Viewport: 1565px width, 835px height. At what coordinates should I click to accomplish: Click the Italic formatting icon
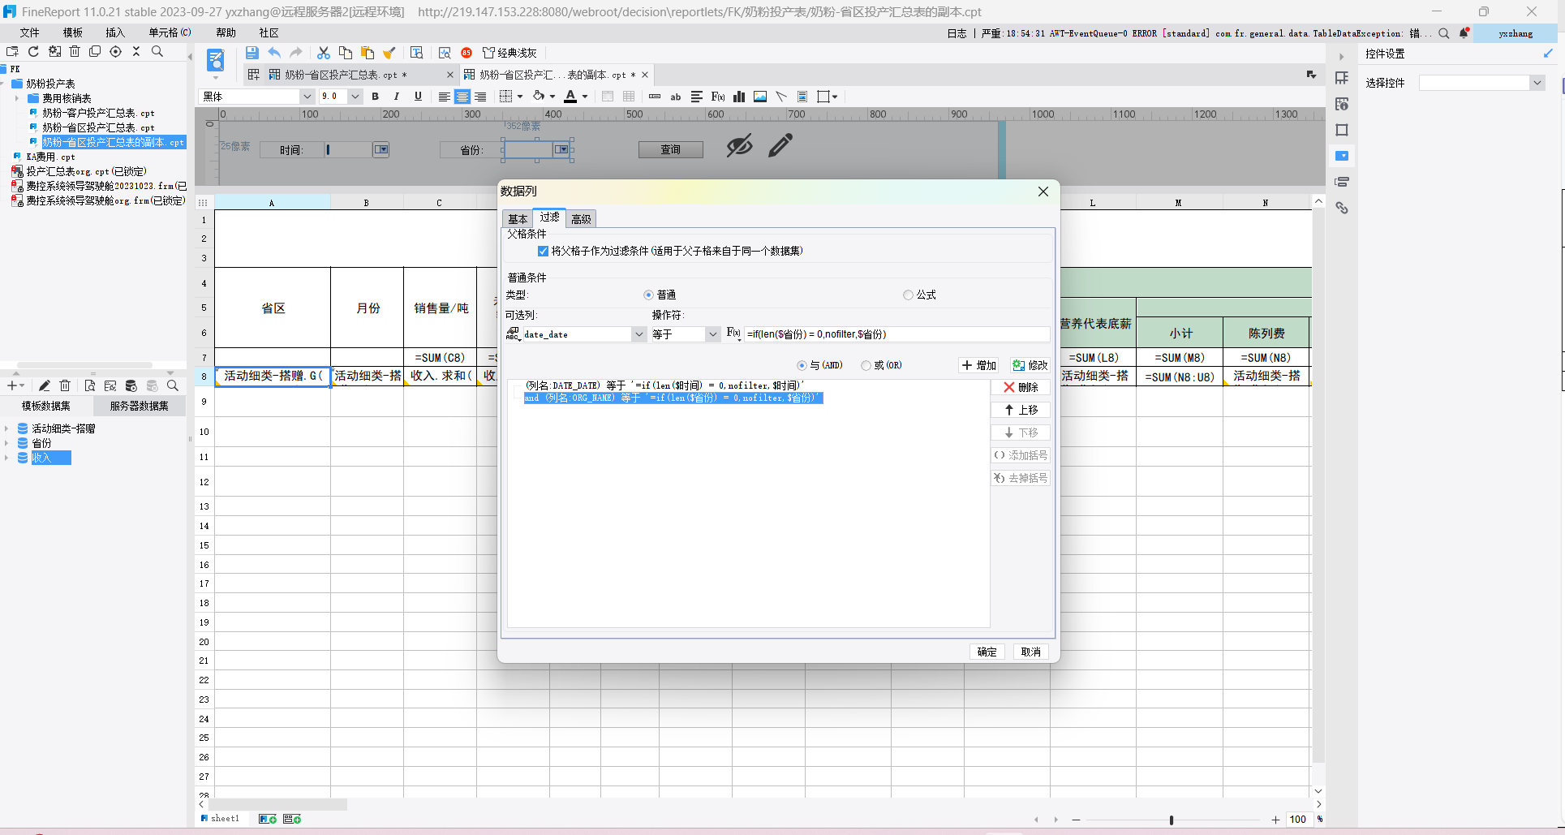click(x=396, y=97)
